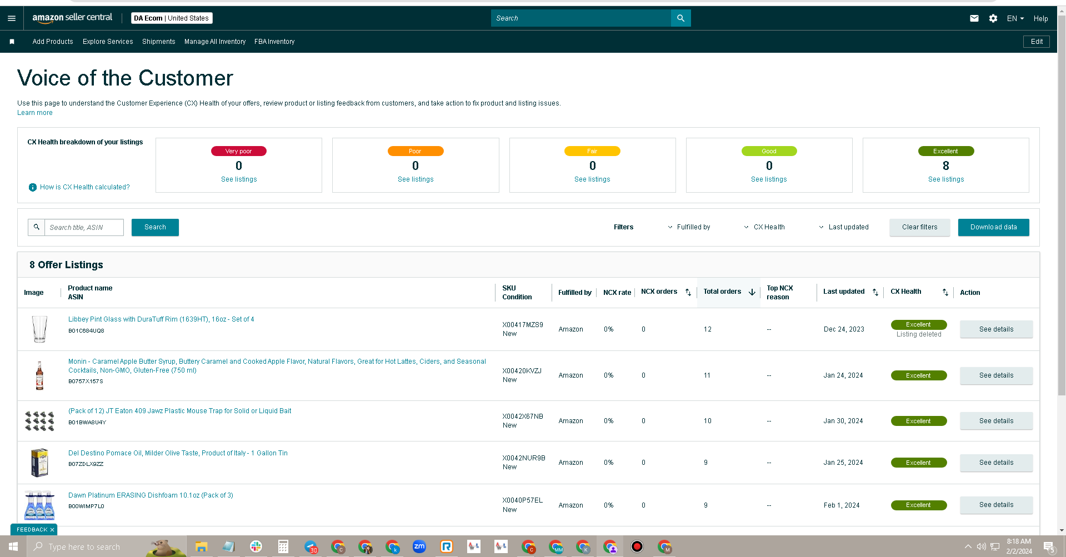
Task: Sort by the NCX orders arrows
Action: tap(688, 292)
